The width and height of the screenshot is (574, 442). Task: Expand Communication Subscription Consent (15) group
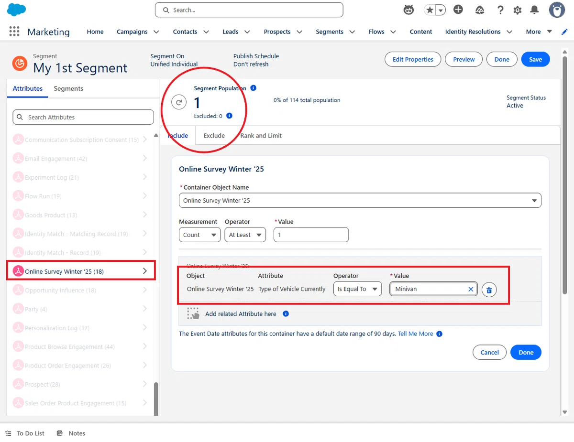145,140
